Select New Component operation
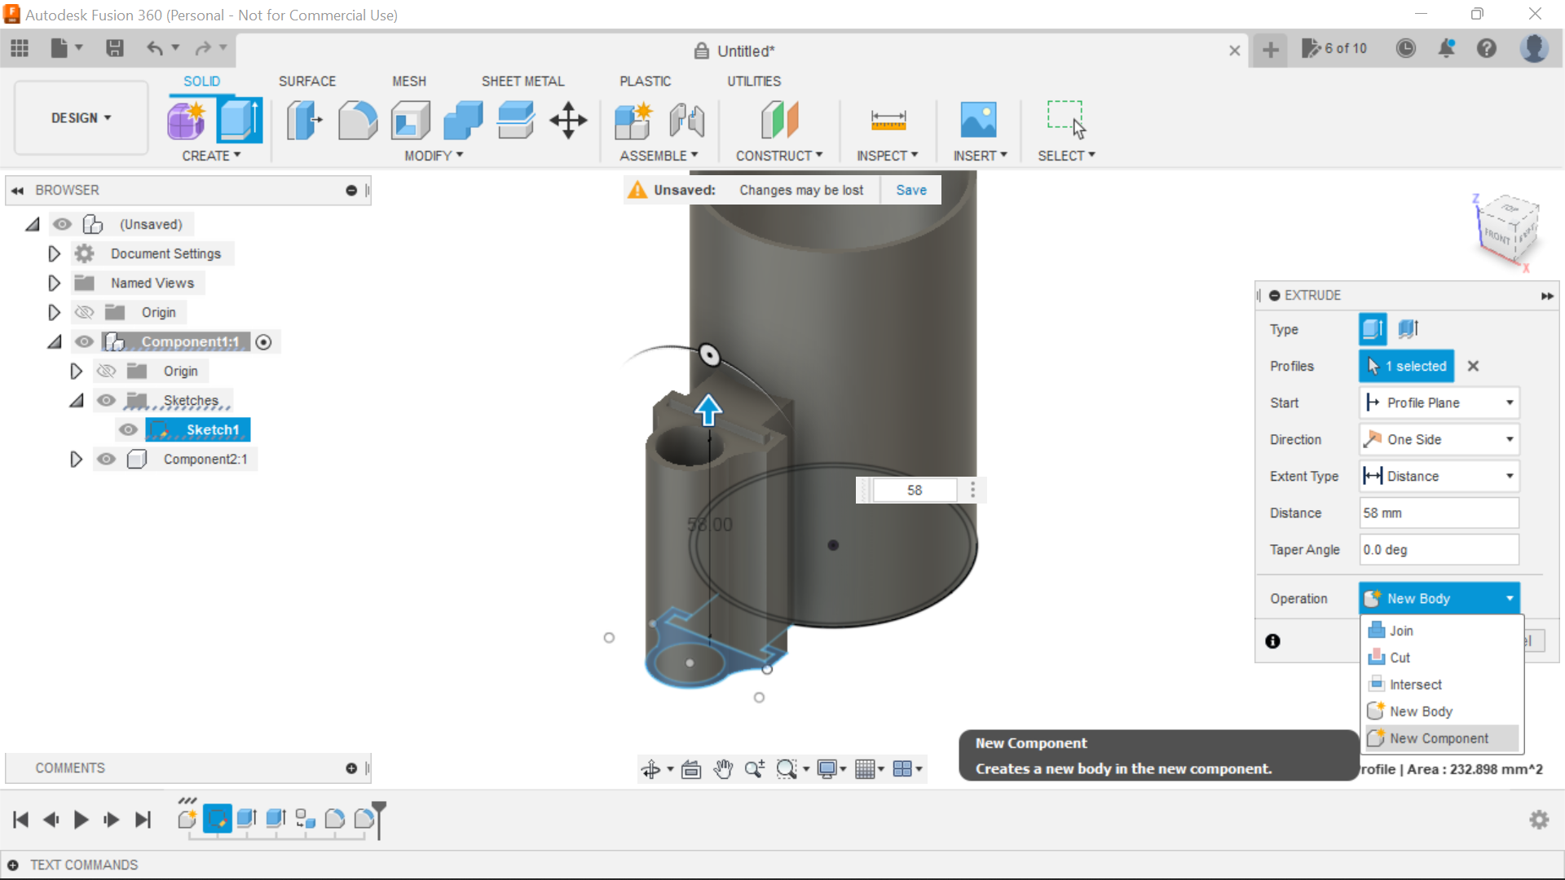The width and height of the screenshot is (1565, 880). 1438,738
